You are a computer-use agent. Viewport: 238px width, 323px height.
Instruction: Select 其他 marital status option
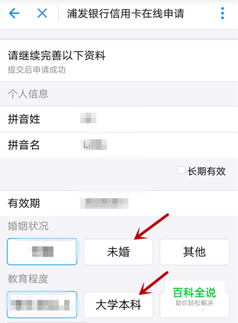(194, 252)
